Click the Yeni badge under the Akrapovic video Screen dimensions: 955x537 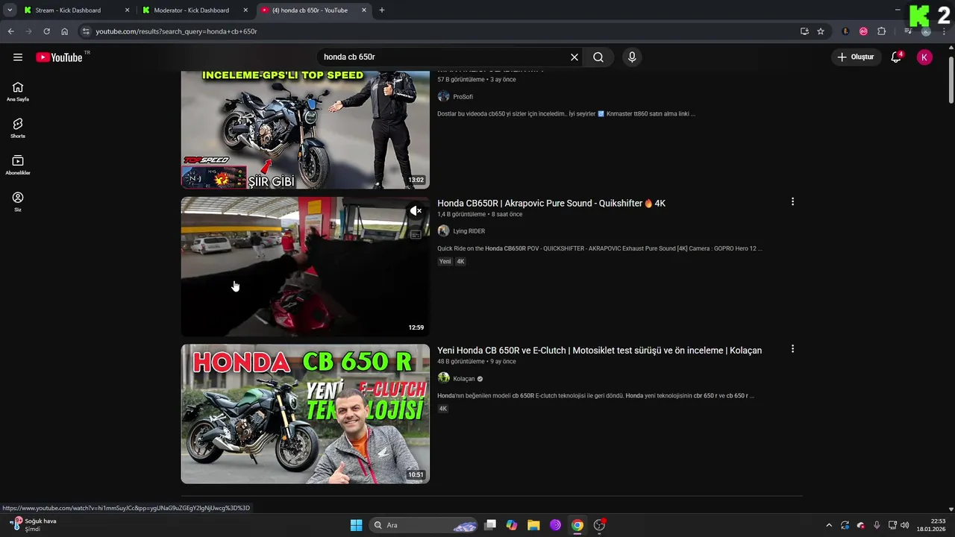(x=445, y=262)
